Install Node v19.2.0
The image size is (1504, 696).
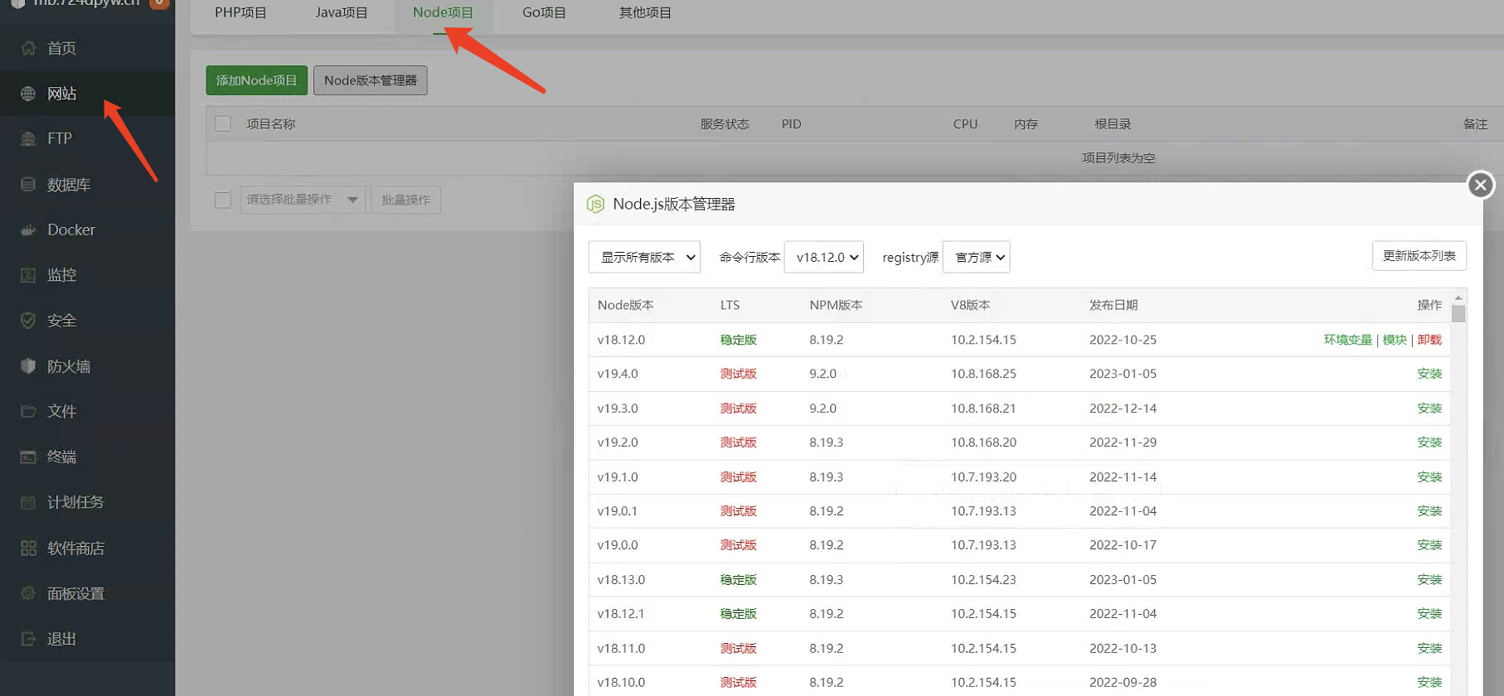coord(1429,442)
